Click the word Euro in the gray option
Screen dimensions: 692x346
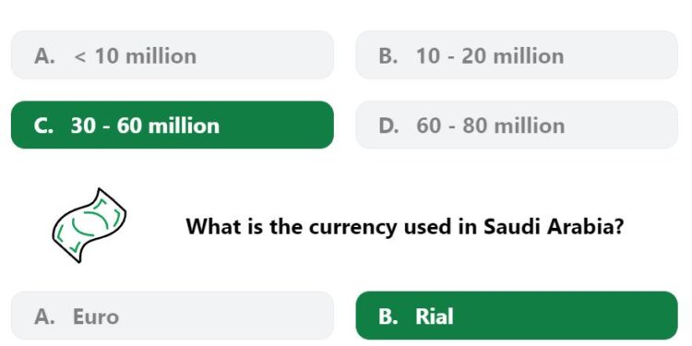(96, 316)
